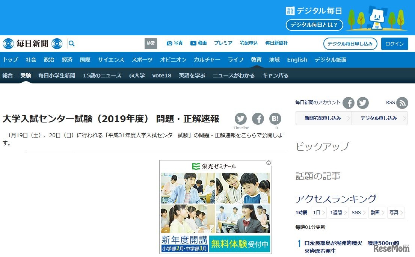Bookmark the article with the Hatena B! icon
Viewport: 415px width, 257px height.
click(275, 119)
